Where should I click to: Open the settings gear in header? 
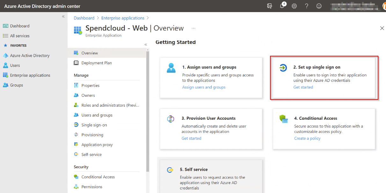tap(294, 6)
